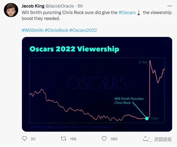Click the reply speech bubble icon
The height and width of the screenshot is (147, 177).
[24, 139]
